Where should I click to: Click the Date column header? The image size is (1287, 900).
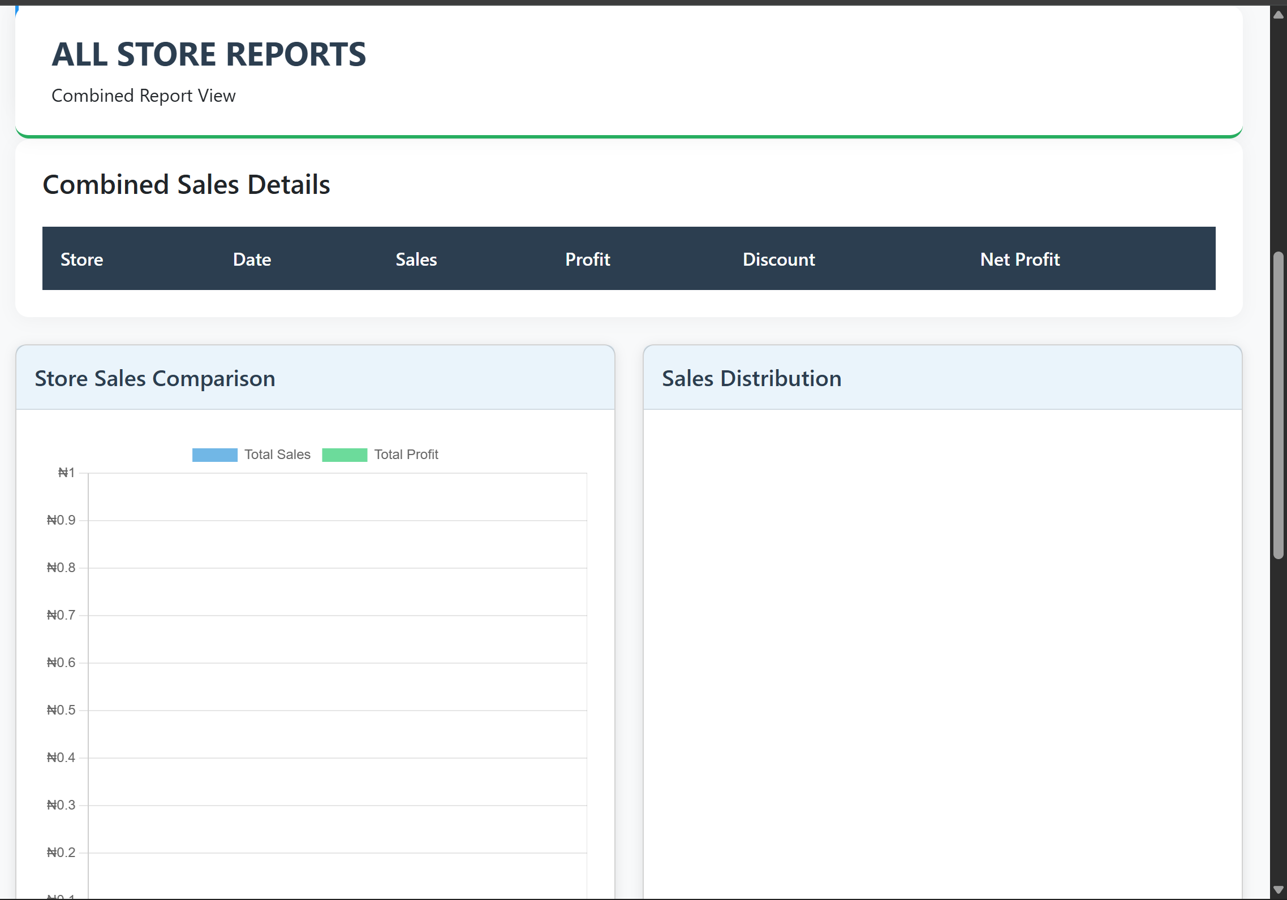[252, 259]
